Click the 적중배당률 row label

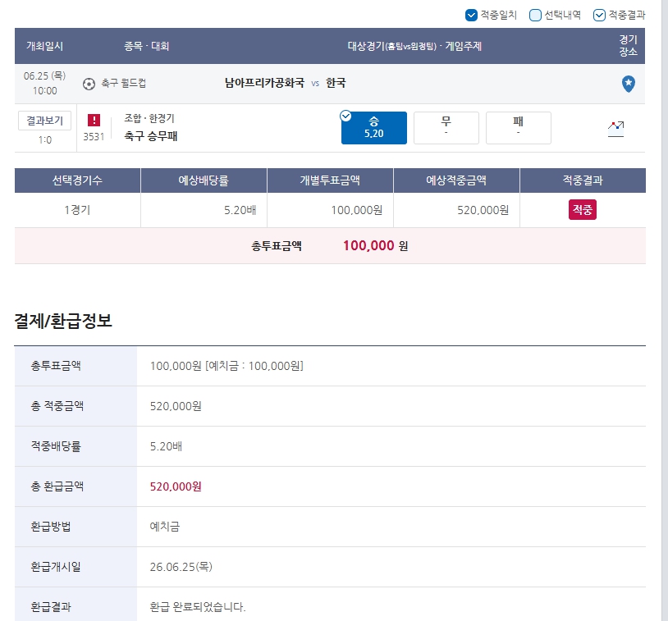point(56,446)
